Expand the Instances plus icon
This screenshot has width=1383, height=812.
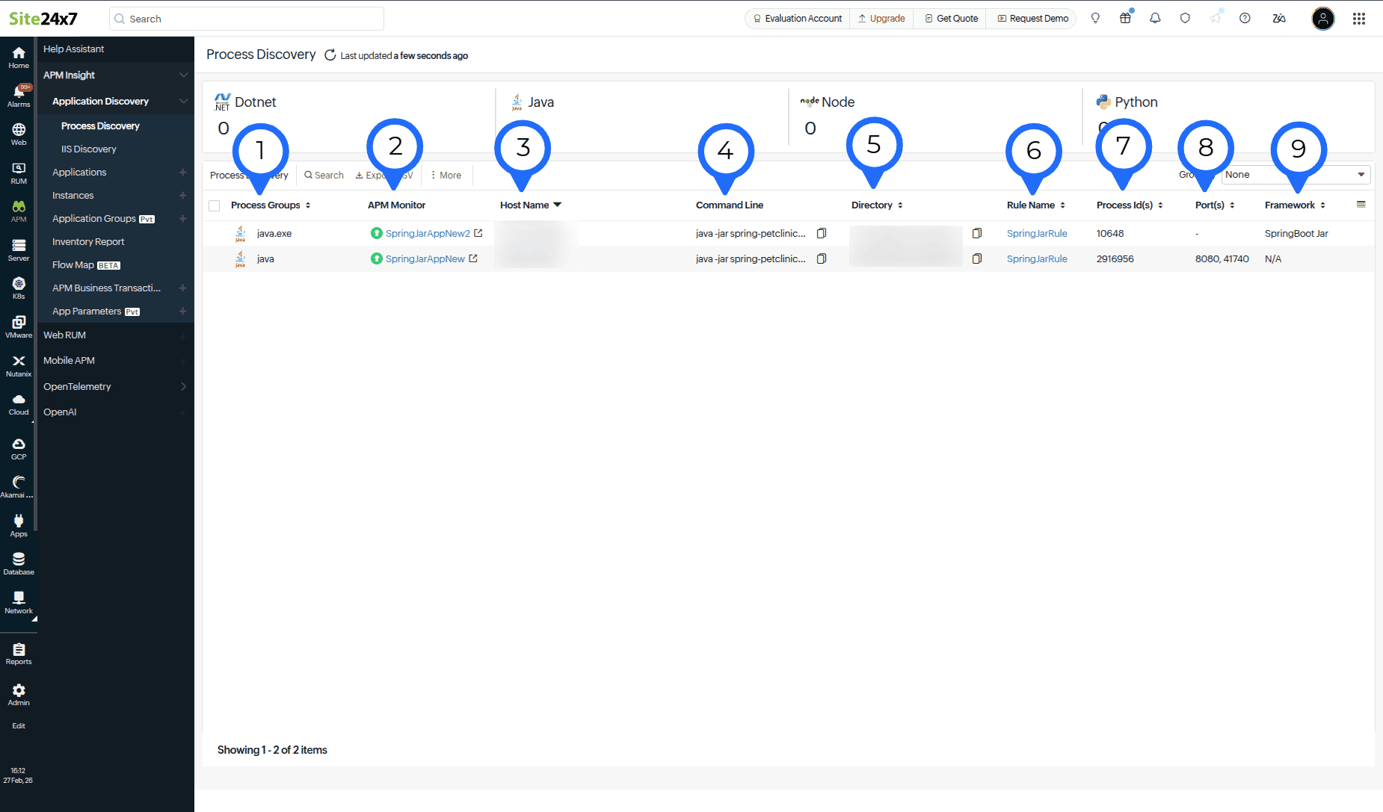(182, 196)
